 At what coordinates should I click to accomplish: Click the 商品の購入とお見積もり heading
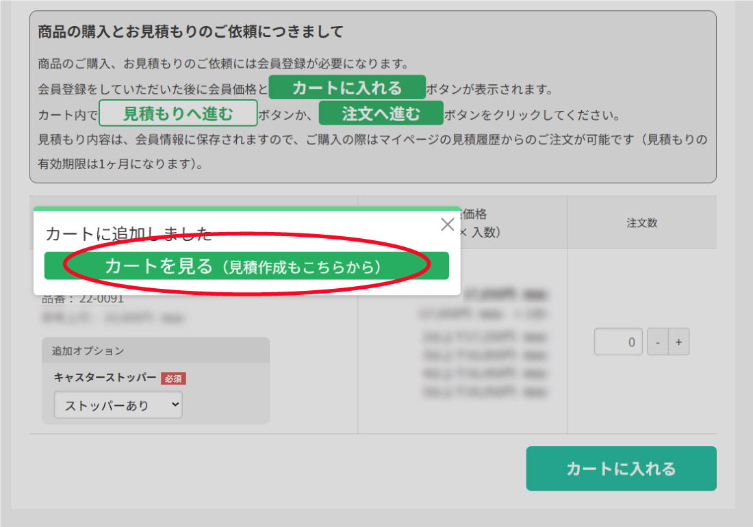(x=190, y=31)
